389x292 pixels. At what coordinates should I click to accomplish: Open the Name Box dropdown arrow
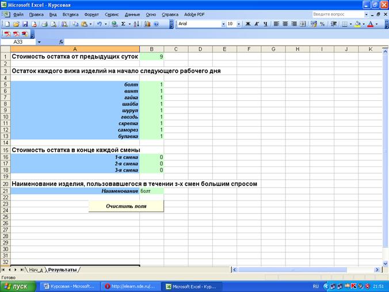(39, 42)
